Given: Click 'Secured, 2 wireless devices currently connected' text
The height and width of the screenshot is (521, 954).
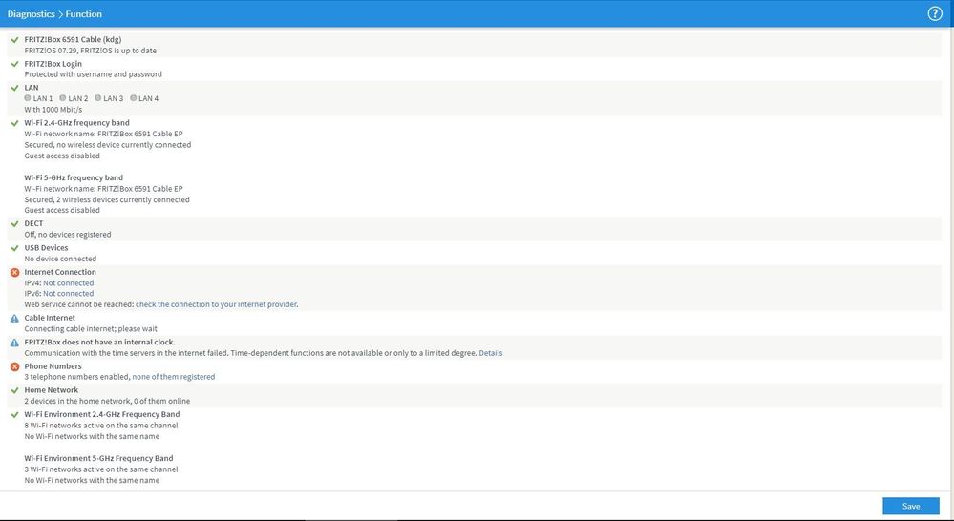Looking at the screenshot, I should click(107, 199).
